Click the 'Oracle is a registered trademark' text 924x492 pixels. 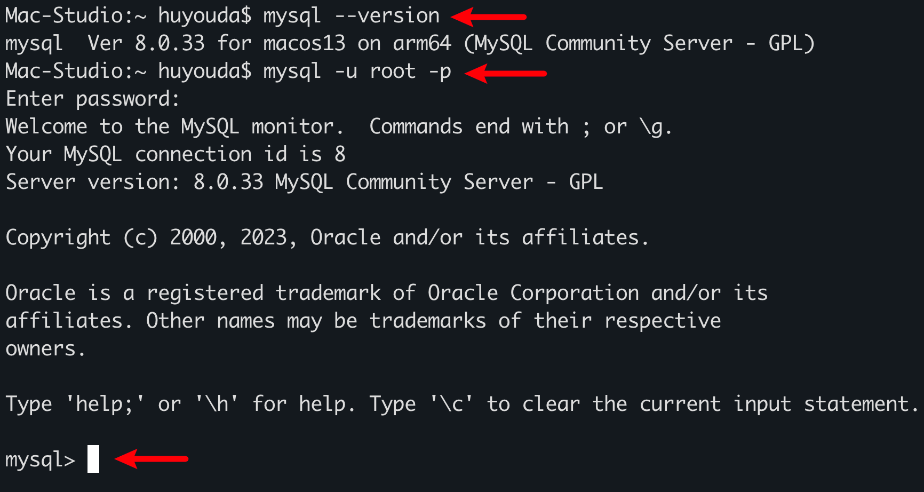[x=193, y=293]
